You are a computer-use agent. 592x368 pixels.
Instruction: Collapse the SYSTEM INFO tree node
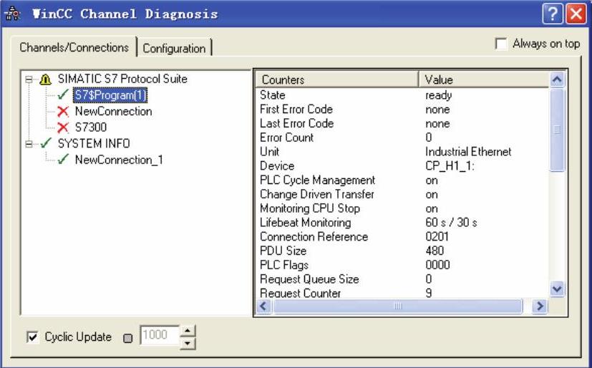29,144
